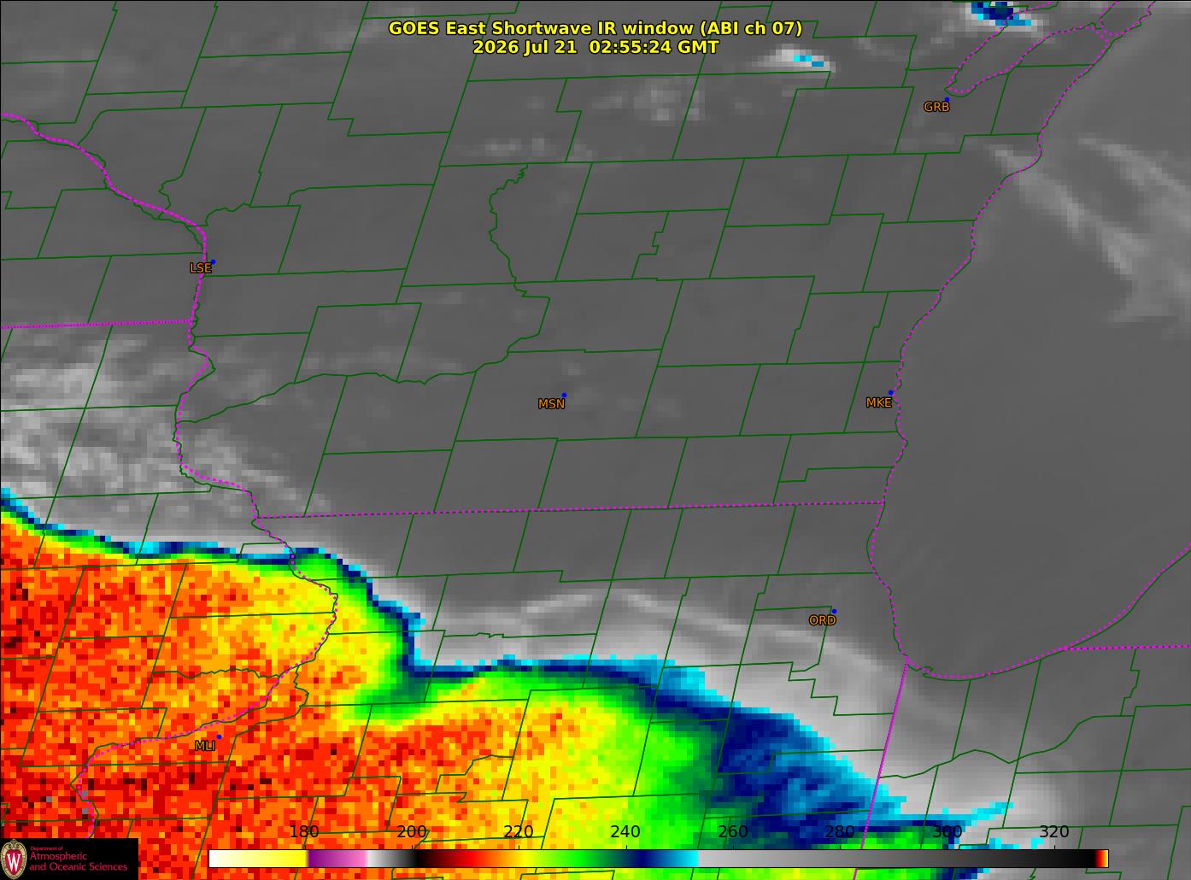Click the GRB station marker label
The height and width of the screenshot is (880, 1191).
(936, 107)
